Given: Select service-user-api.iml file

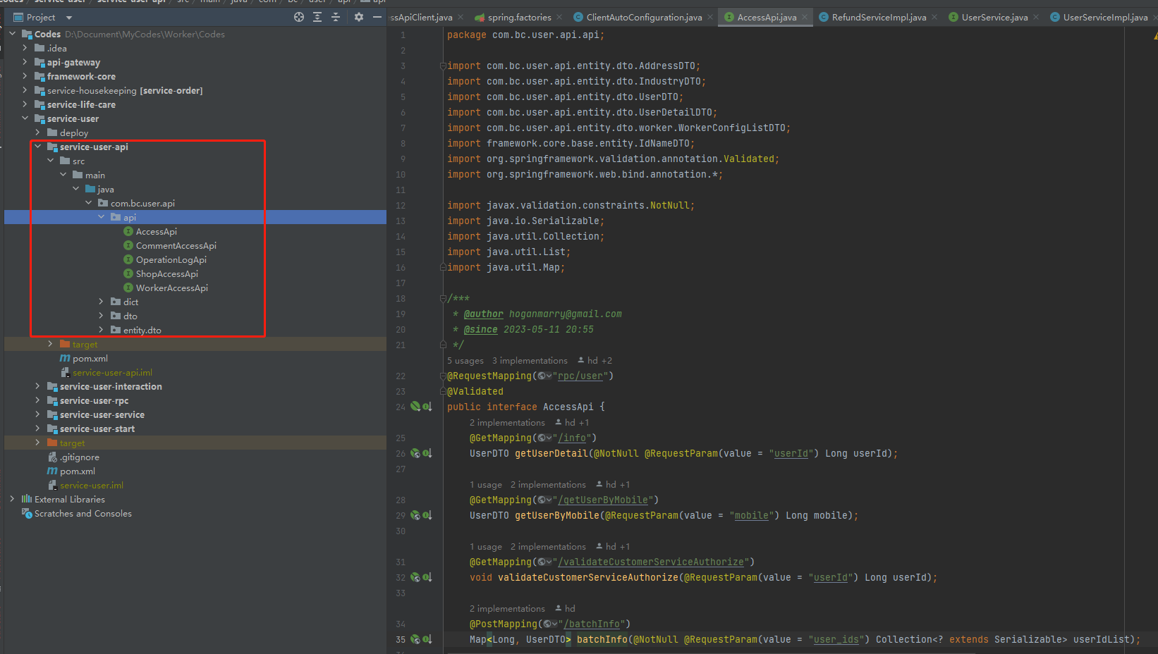Looking at the screenshot, I should point(112,372).
